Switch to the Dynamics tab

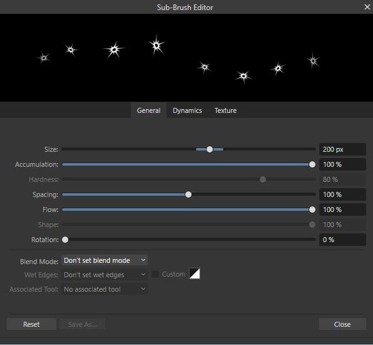187,110
